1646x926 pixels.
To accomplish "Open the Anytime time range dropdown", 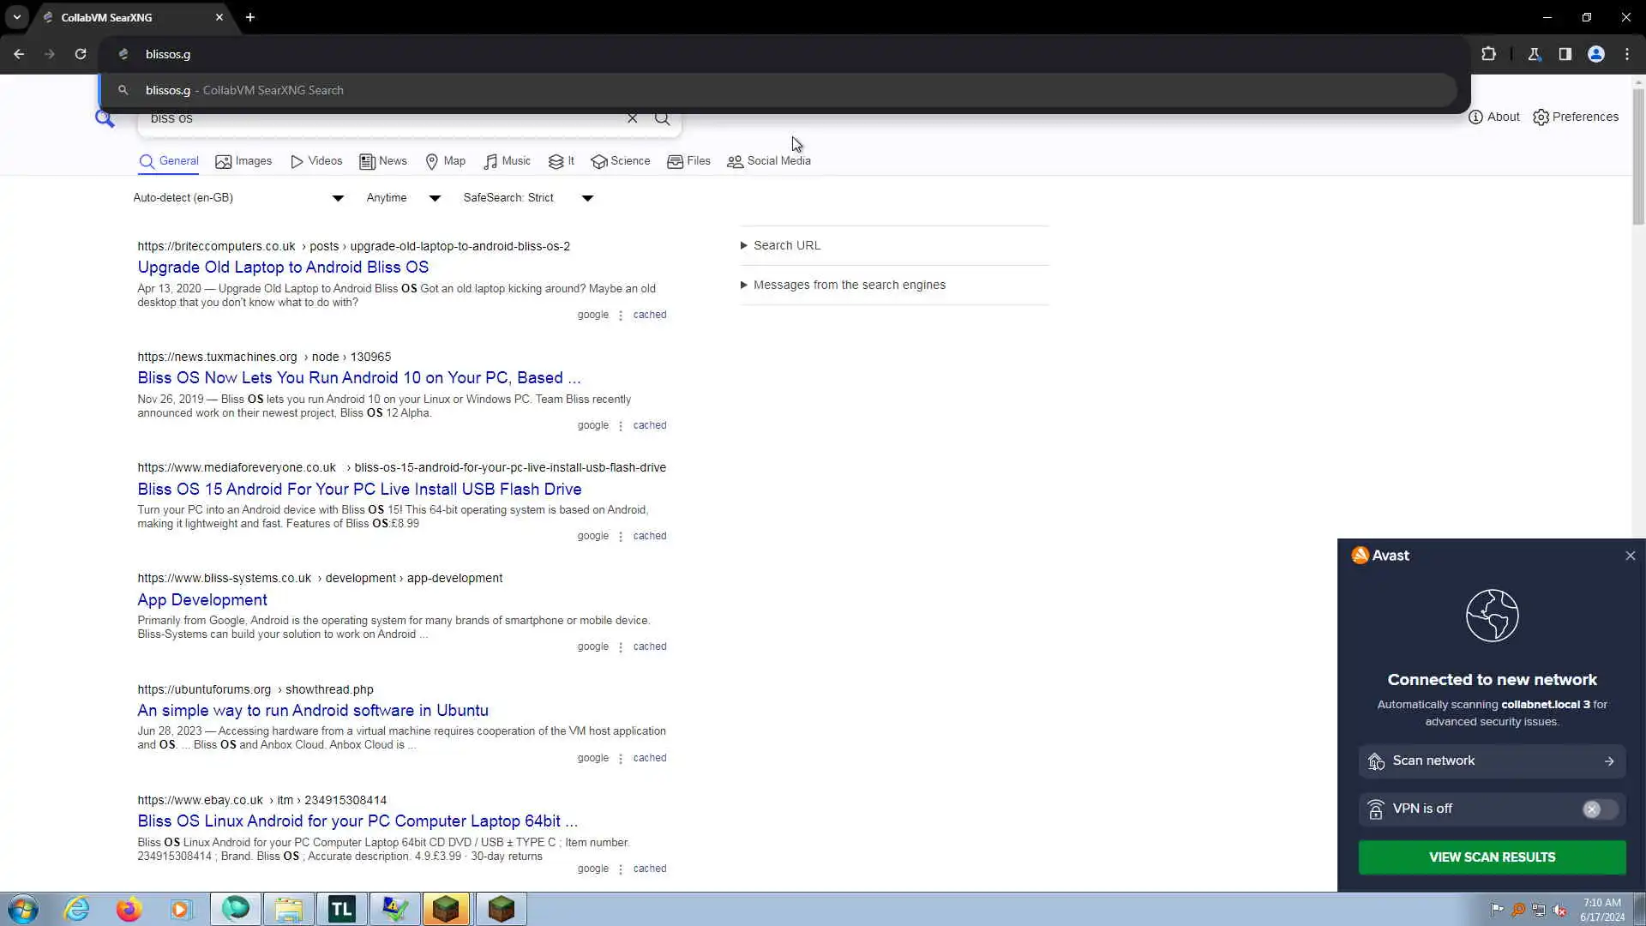I will point(403,198).
